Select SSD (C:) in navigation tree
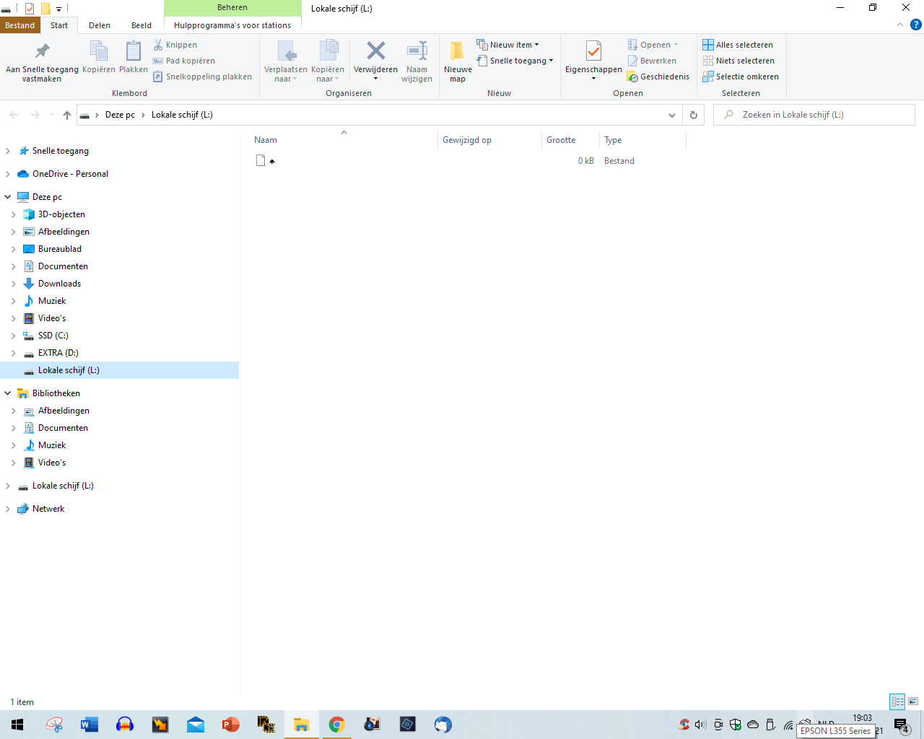Screen dimensions: 924x739 [53, 336]
